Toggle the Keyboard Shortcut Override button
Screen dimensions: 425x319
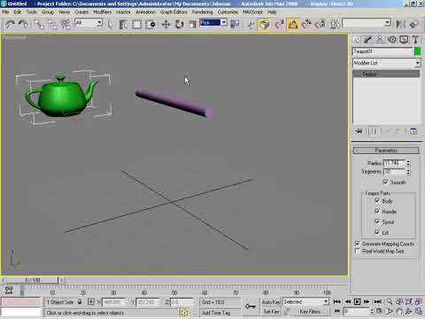[264, 24]
